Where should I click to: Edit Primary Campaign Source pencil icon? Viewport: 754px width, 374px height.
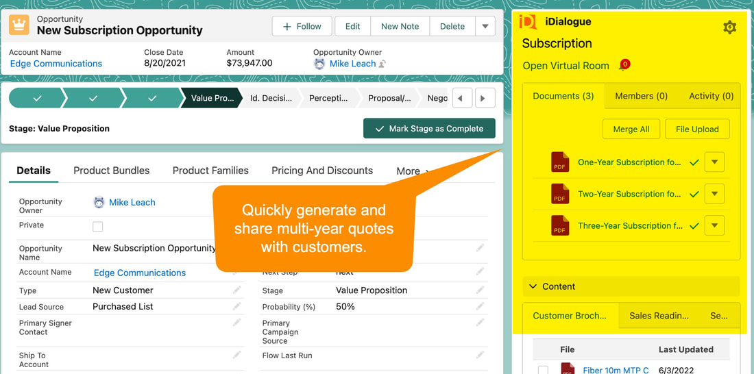480,323
